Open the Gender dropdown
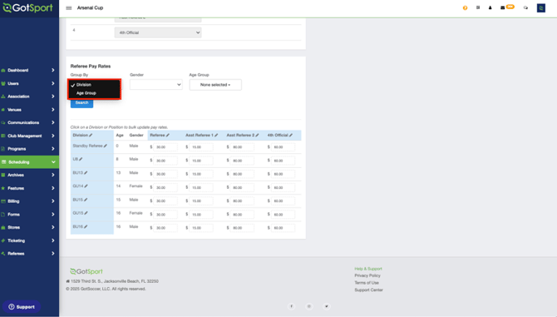 click(156, 85)
